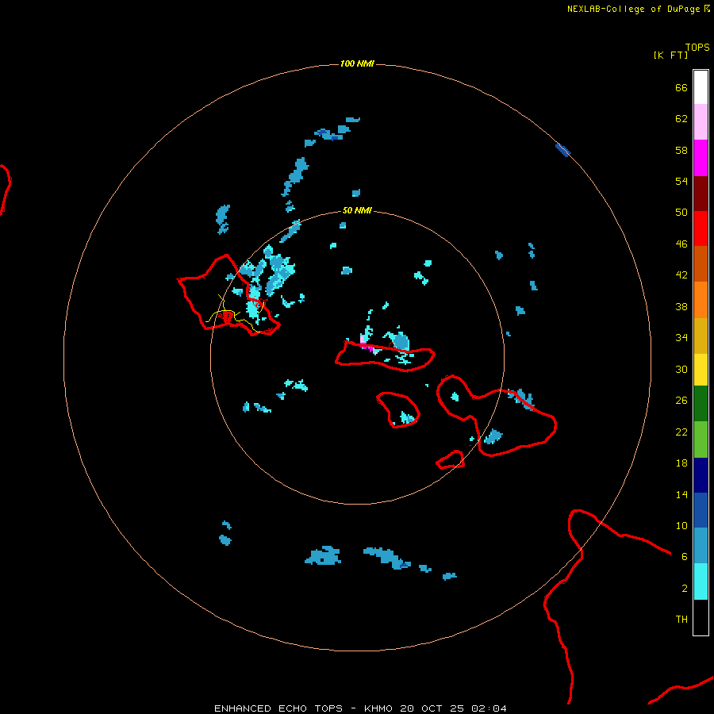
Task: Click the medium blue 18 kft legend swatch
Action: (x=701, y=510)
